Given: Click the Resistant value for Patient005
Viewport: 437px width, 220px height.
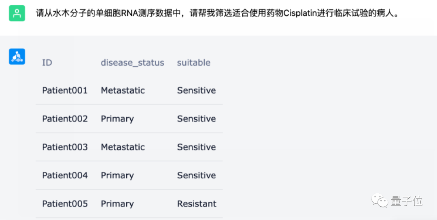Looking at the screenshot, I should 197,204.
